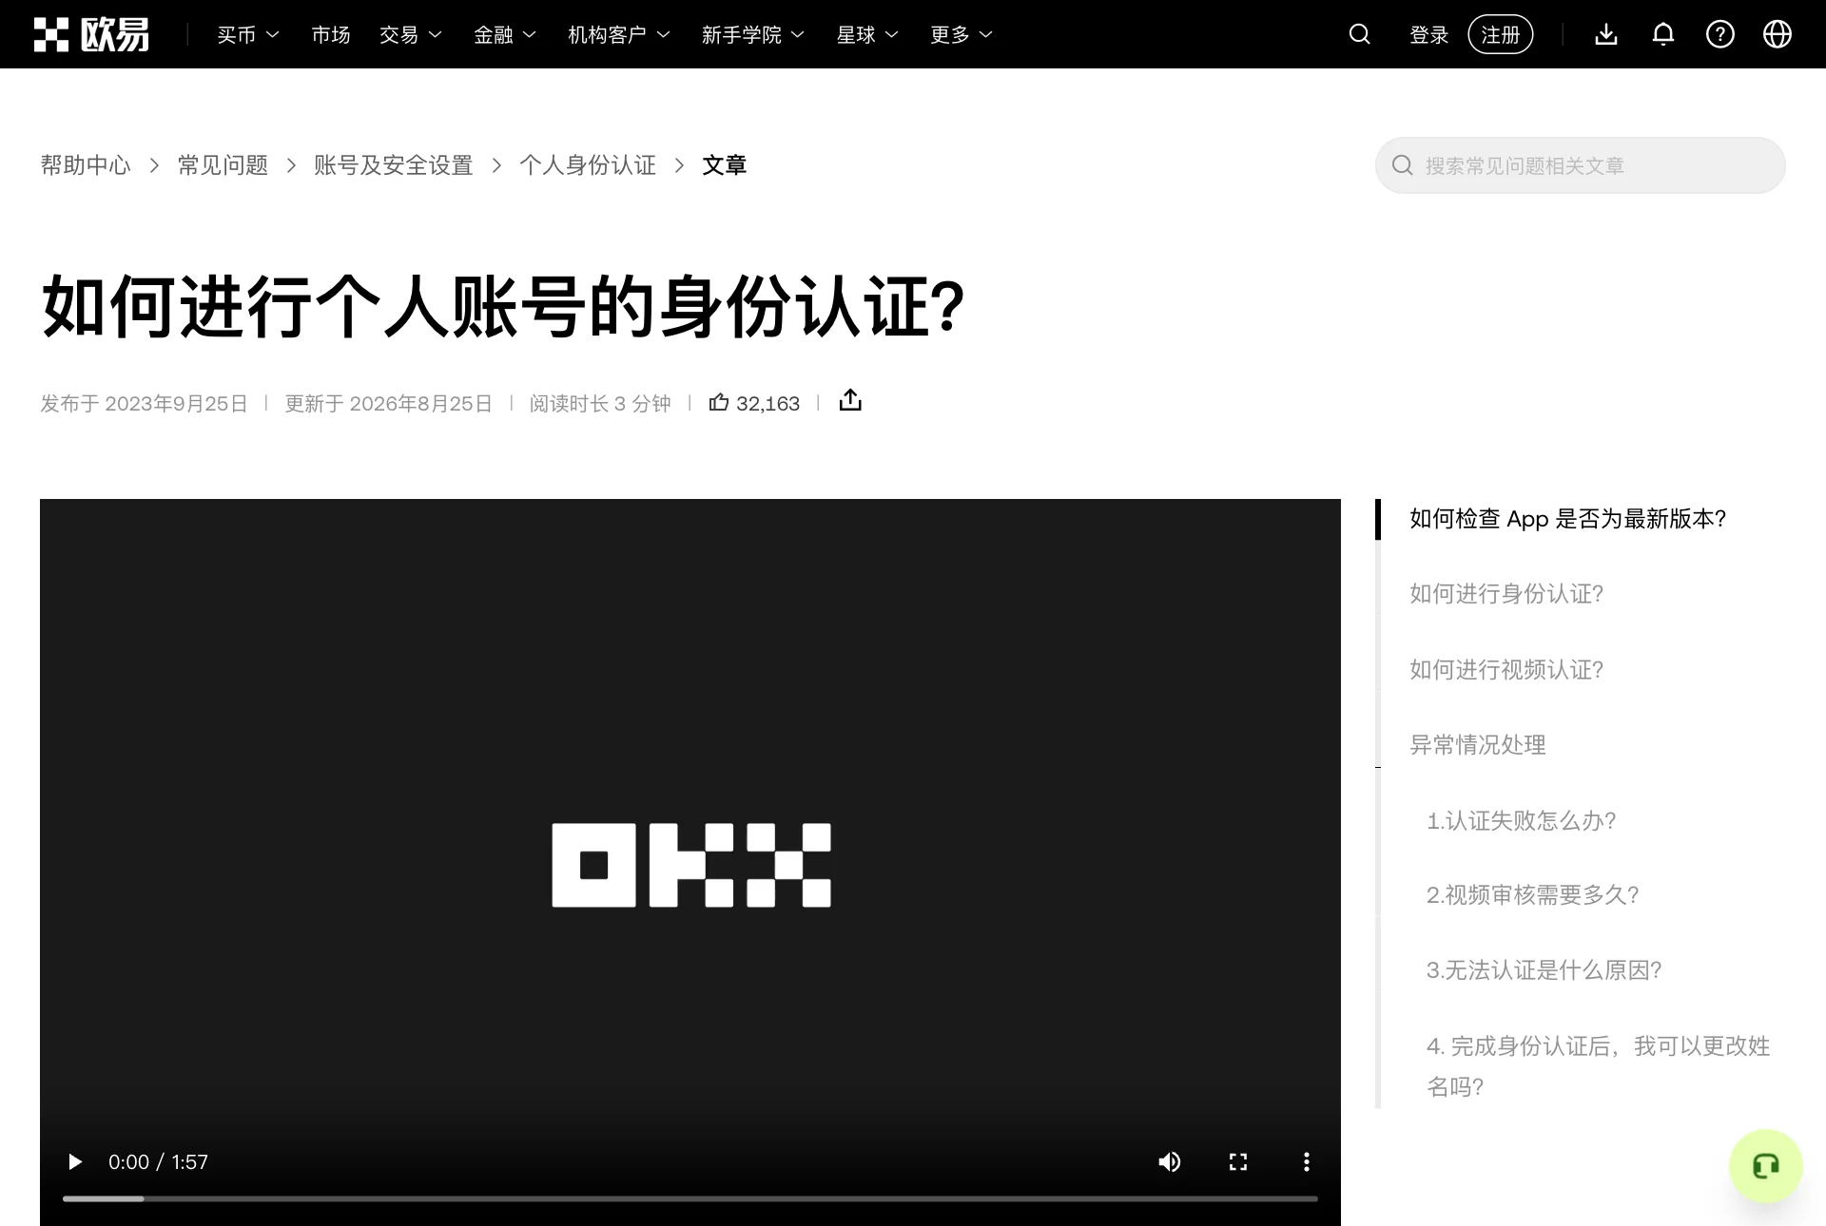Click the download app icon
Image resolution: width=1826 pixels, height=1226 pixels.
(1606, 34)
